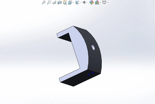The image size is (155, 104).
Task: Click the View Settings monitor icon
Action: click(x=104, y=2)
